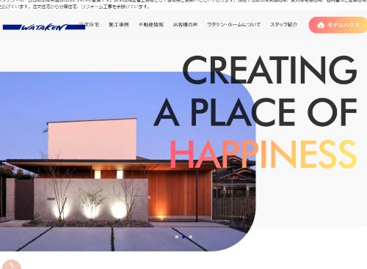Viewport: 367px width, 269px height.
Task: Open the スタッフ紹介 menu item
Action: 283,25
